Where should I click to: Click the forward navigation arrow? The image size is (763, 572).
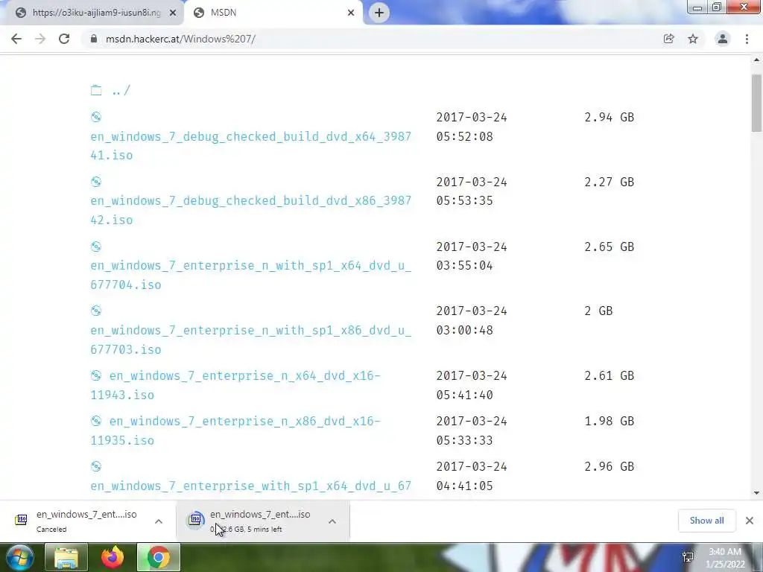pyautogui.click(x=40, y=39)
